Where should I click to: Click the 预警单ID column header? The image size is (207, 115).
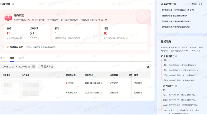(x=6, y=75)
